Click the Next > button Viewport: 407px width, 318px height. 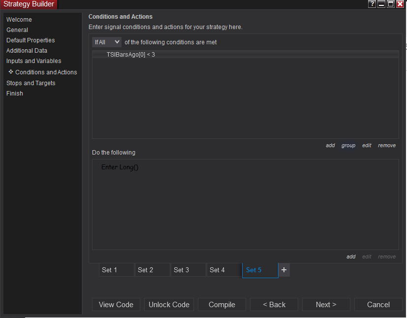click(x=326, y=305)
